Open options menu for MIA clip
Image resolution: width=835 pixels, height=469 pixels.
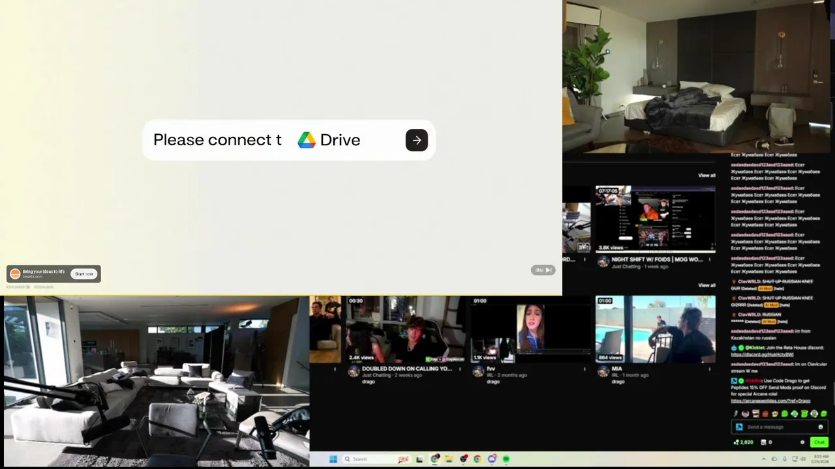click(710, 369)
